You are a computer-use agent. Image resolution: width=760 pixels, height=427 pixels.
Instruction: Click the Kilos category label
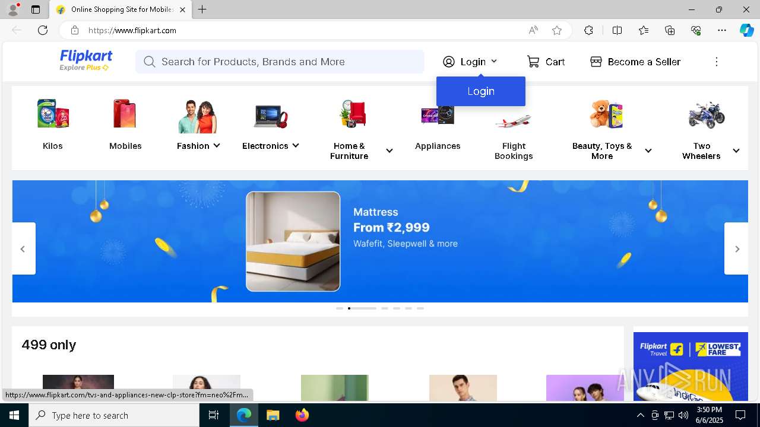[x=53, y=146]
